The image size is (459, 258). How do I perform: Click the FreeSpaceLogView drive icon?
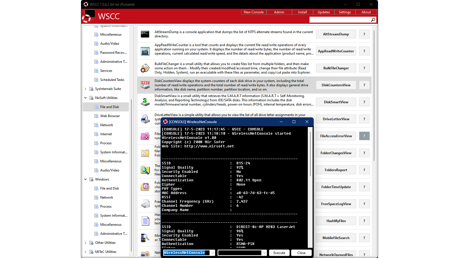point(145,204)
